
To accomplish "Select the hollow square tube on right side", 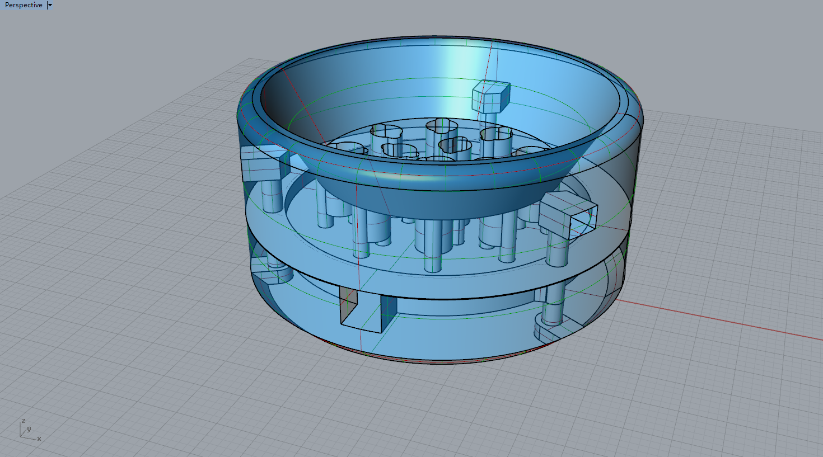I will click(568, 214).
